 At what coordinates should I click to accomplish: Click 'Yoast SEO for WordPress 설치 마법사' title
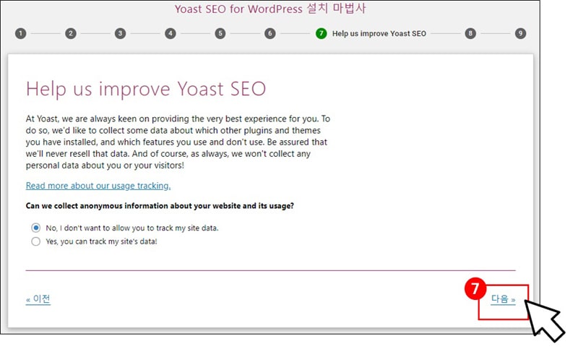click(270, 9)
